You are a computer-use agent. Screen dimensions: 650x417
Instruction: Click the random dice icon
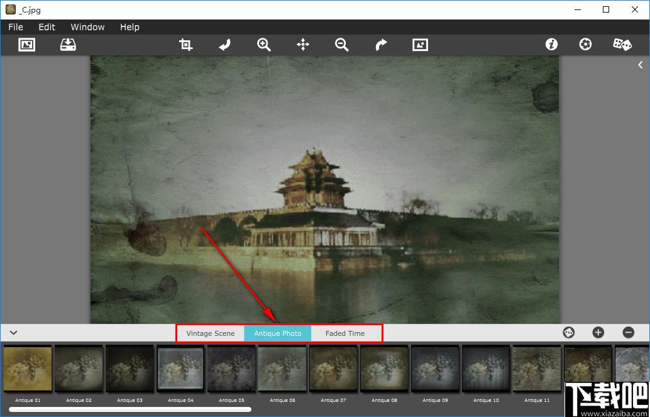pos(622,45)
